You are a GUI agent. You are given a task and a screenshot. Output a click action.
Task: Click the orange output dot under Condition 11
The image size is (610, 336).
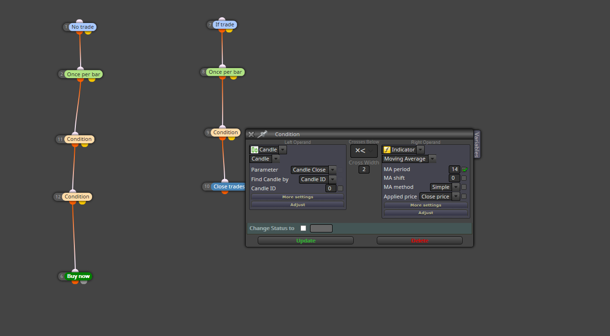pos(75,144)
